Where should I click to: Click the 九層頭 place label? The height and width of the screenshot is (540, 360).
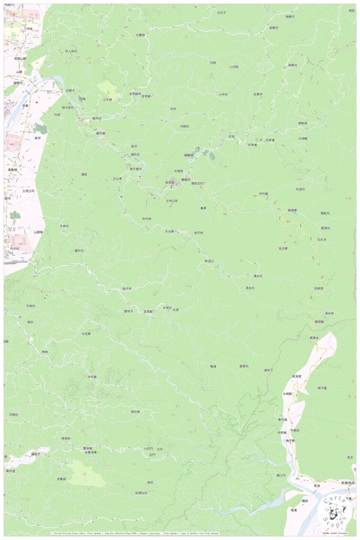point(140,35)
